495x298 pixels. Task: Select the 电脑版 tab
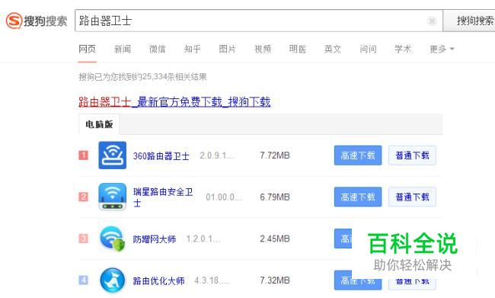[99, 124]
